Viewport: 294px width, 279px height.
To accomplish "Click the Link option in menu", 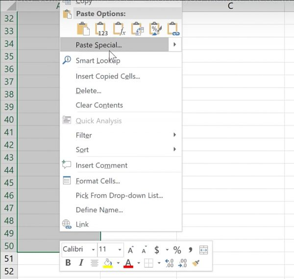I will (x=82, y=224).
